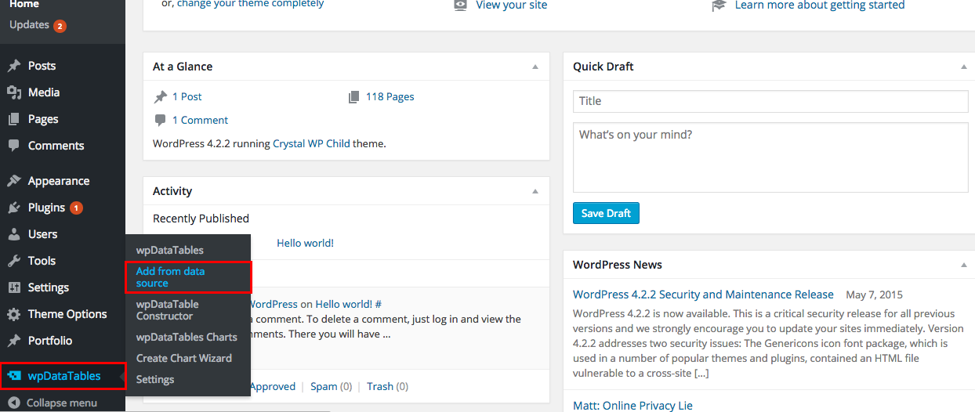975x412 pixels.
Task: Open wpDataTable Constructor submenu item
Action: point(168,310)
